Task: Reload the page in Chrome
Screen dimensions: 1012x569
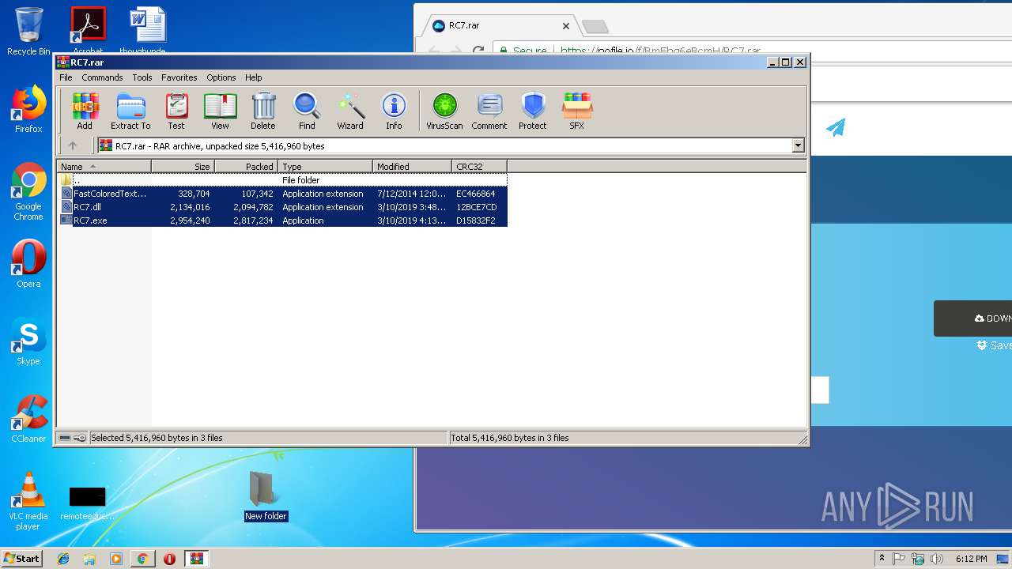Action: pyautogui.click(x=478, y=51)
